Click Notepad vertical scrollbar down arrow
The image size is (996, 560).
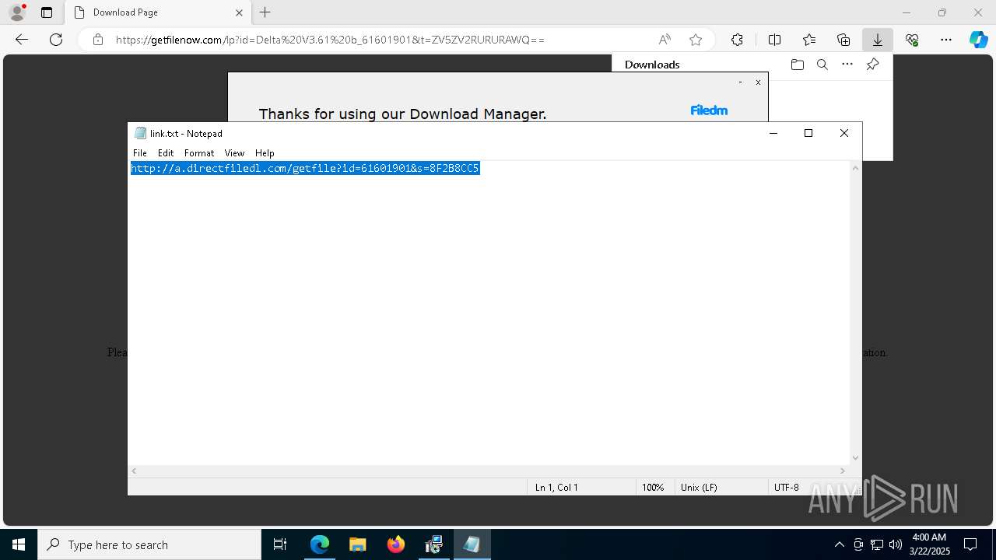[x=856, y=458]
